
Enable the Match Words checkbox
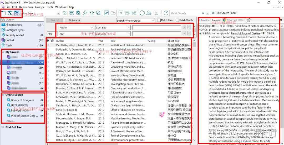[x=177, y=20]
